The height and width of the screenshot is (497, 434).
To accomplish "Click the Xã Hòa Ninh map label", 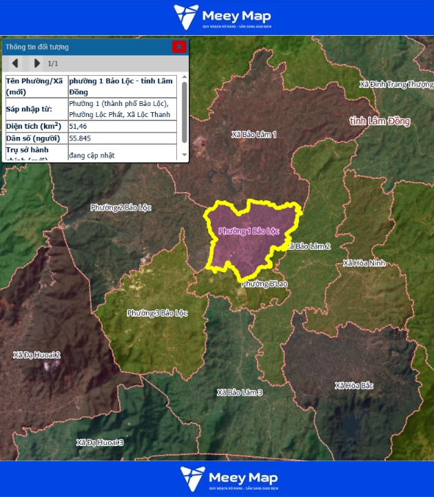I will (x=364, y=263).
